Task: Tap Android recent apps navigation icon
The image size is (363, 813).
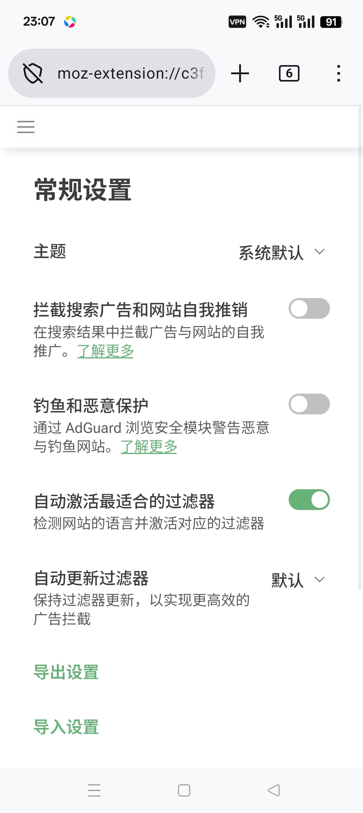Action: pyautogui.click(x=94, y=790)
